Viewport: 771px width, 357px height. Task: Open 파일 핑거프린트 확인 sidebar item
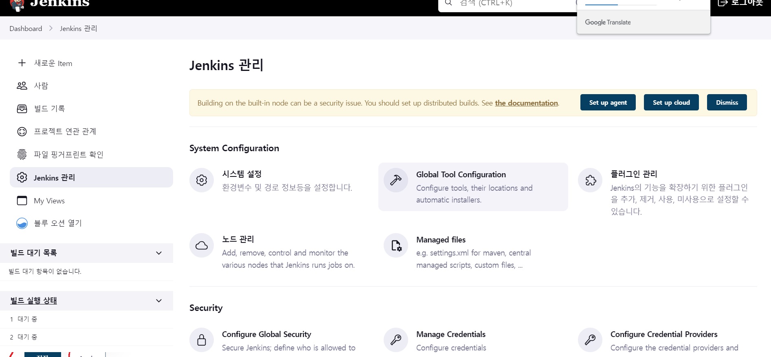[x=91, y=154]
